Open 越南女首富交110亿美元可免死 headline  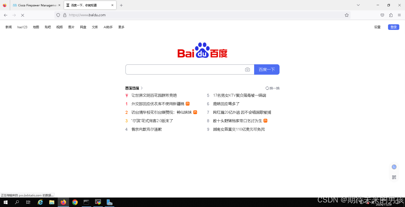pos(239,129)
